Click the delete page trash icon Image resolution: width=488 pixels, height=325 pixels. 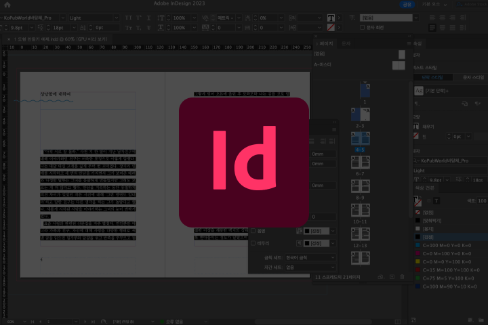click(x=402, y=277)
